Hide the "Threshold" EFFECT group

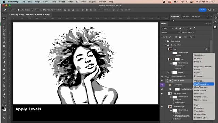[162, 77]
